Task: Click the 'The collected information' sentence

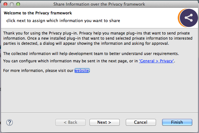Action: pos(91,54)
